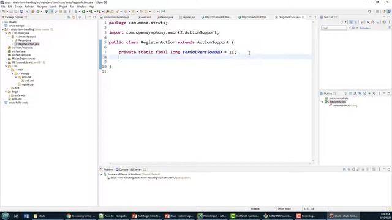Collapse the WEB-INF folder
The width and height of the screenshot is (392, 220).
(16, 77)
